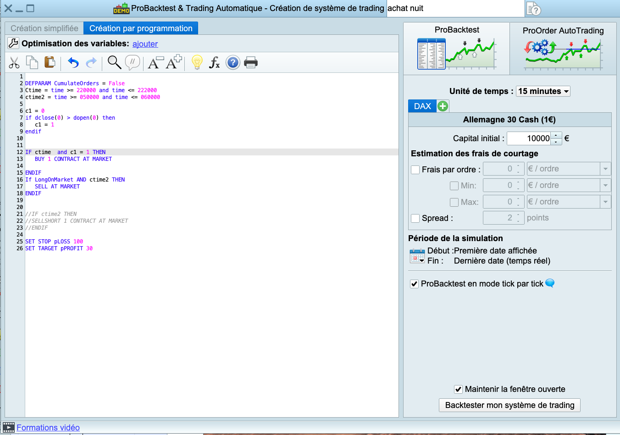Open search with the magnifying glass icon
The width and height of the screenshot is (620, 435).
coord(114,62)
